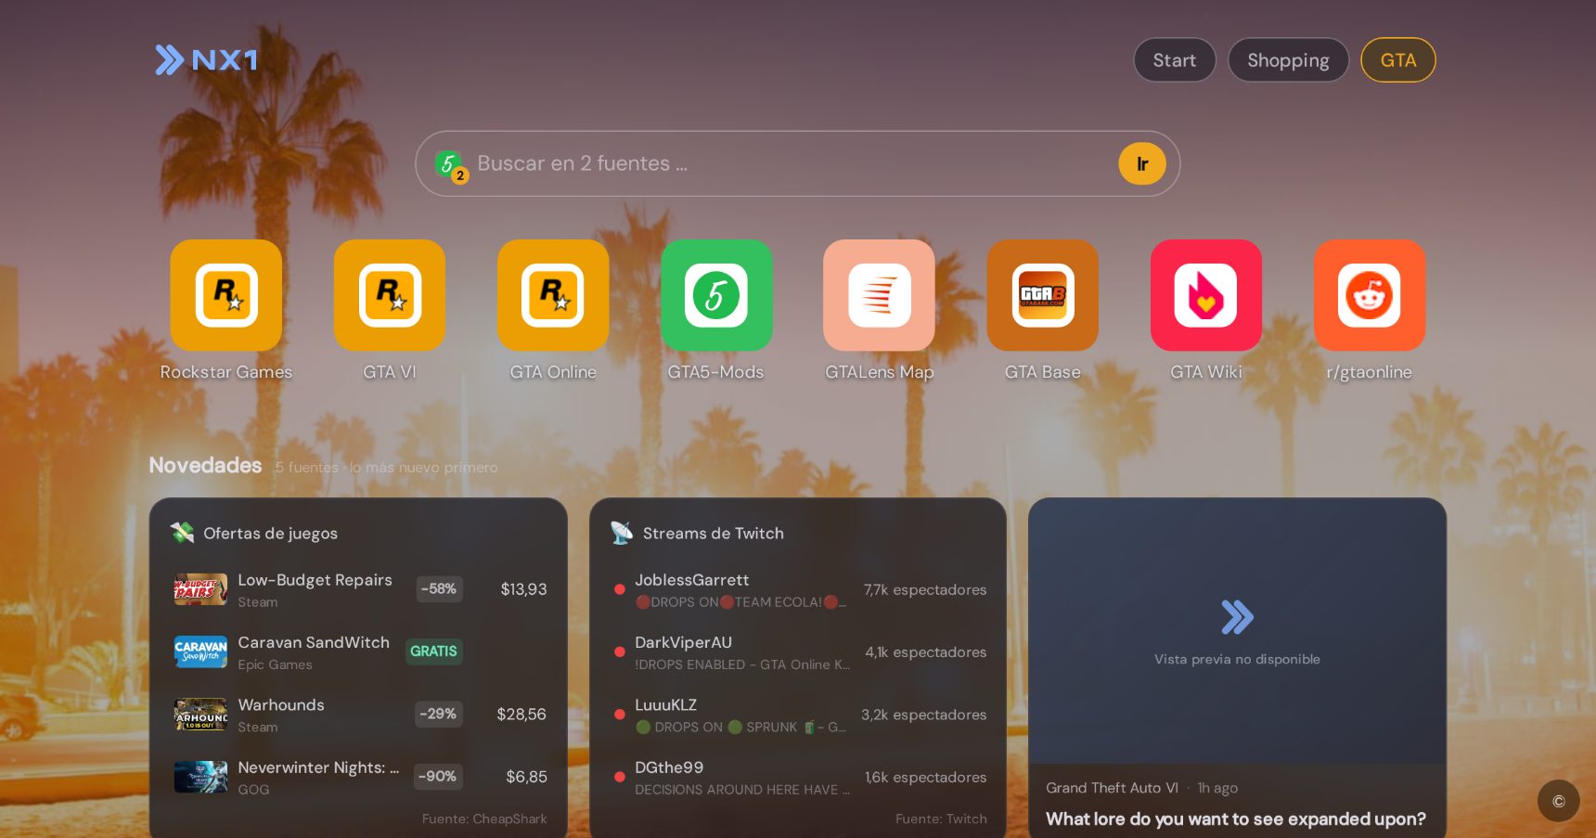
Task: Click the live red dot beside DarkViperAU
Action: 620,651
